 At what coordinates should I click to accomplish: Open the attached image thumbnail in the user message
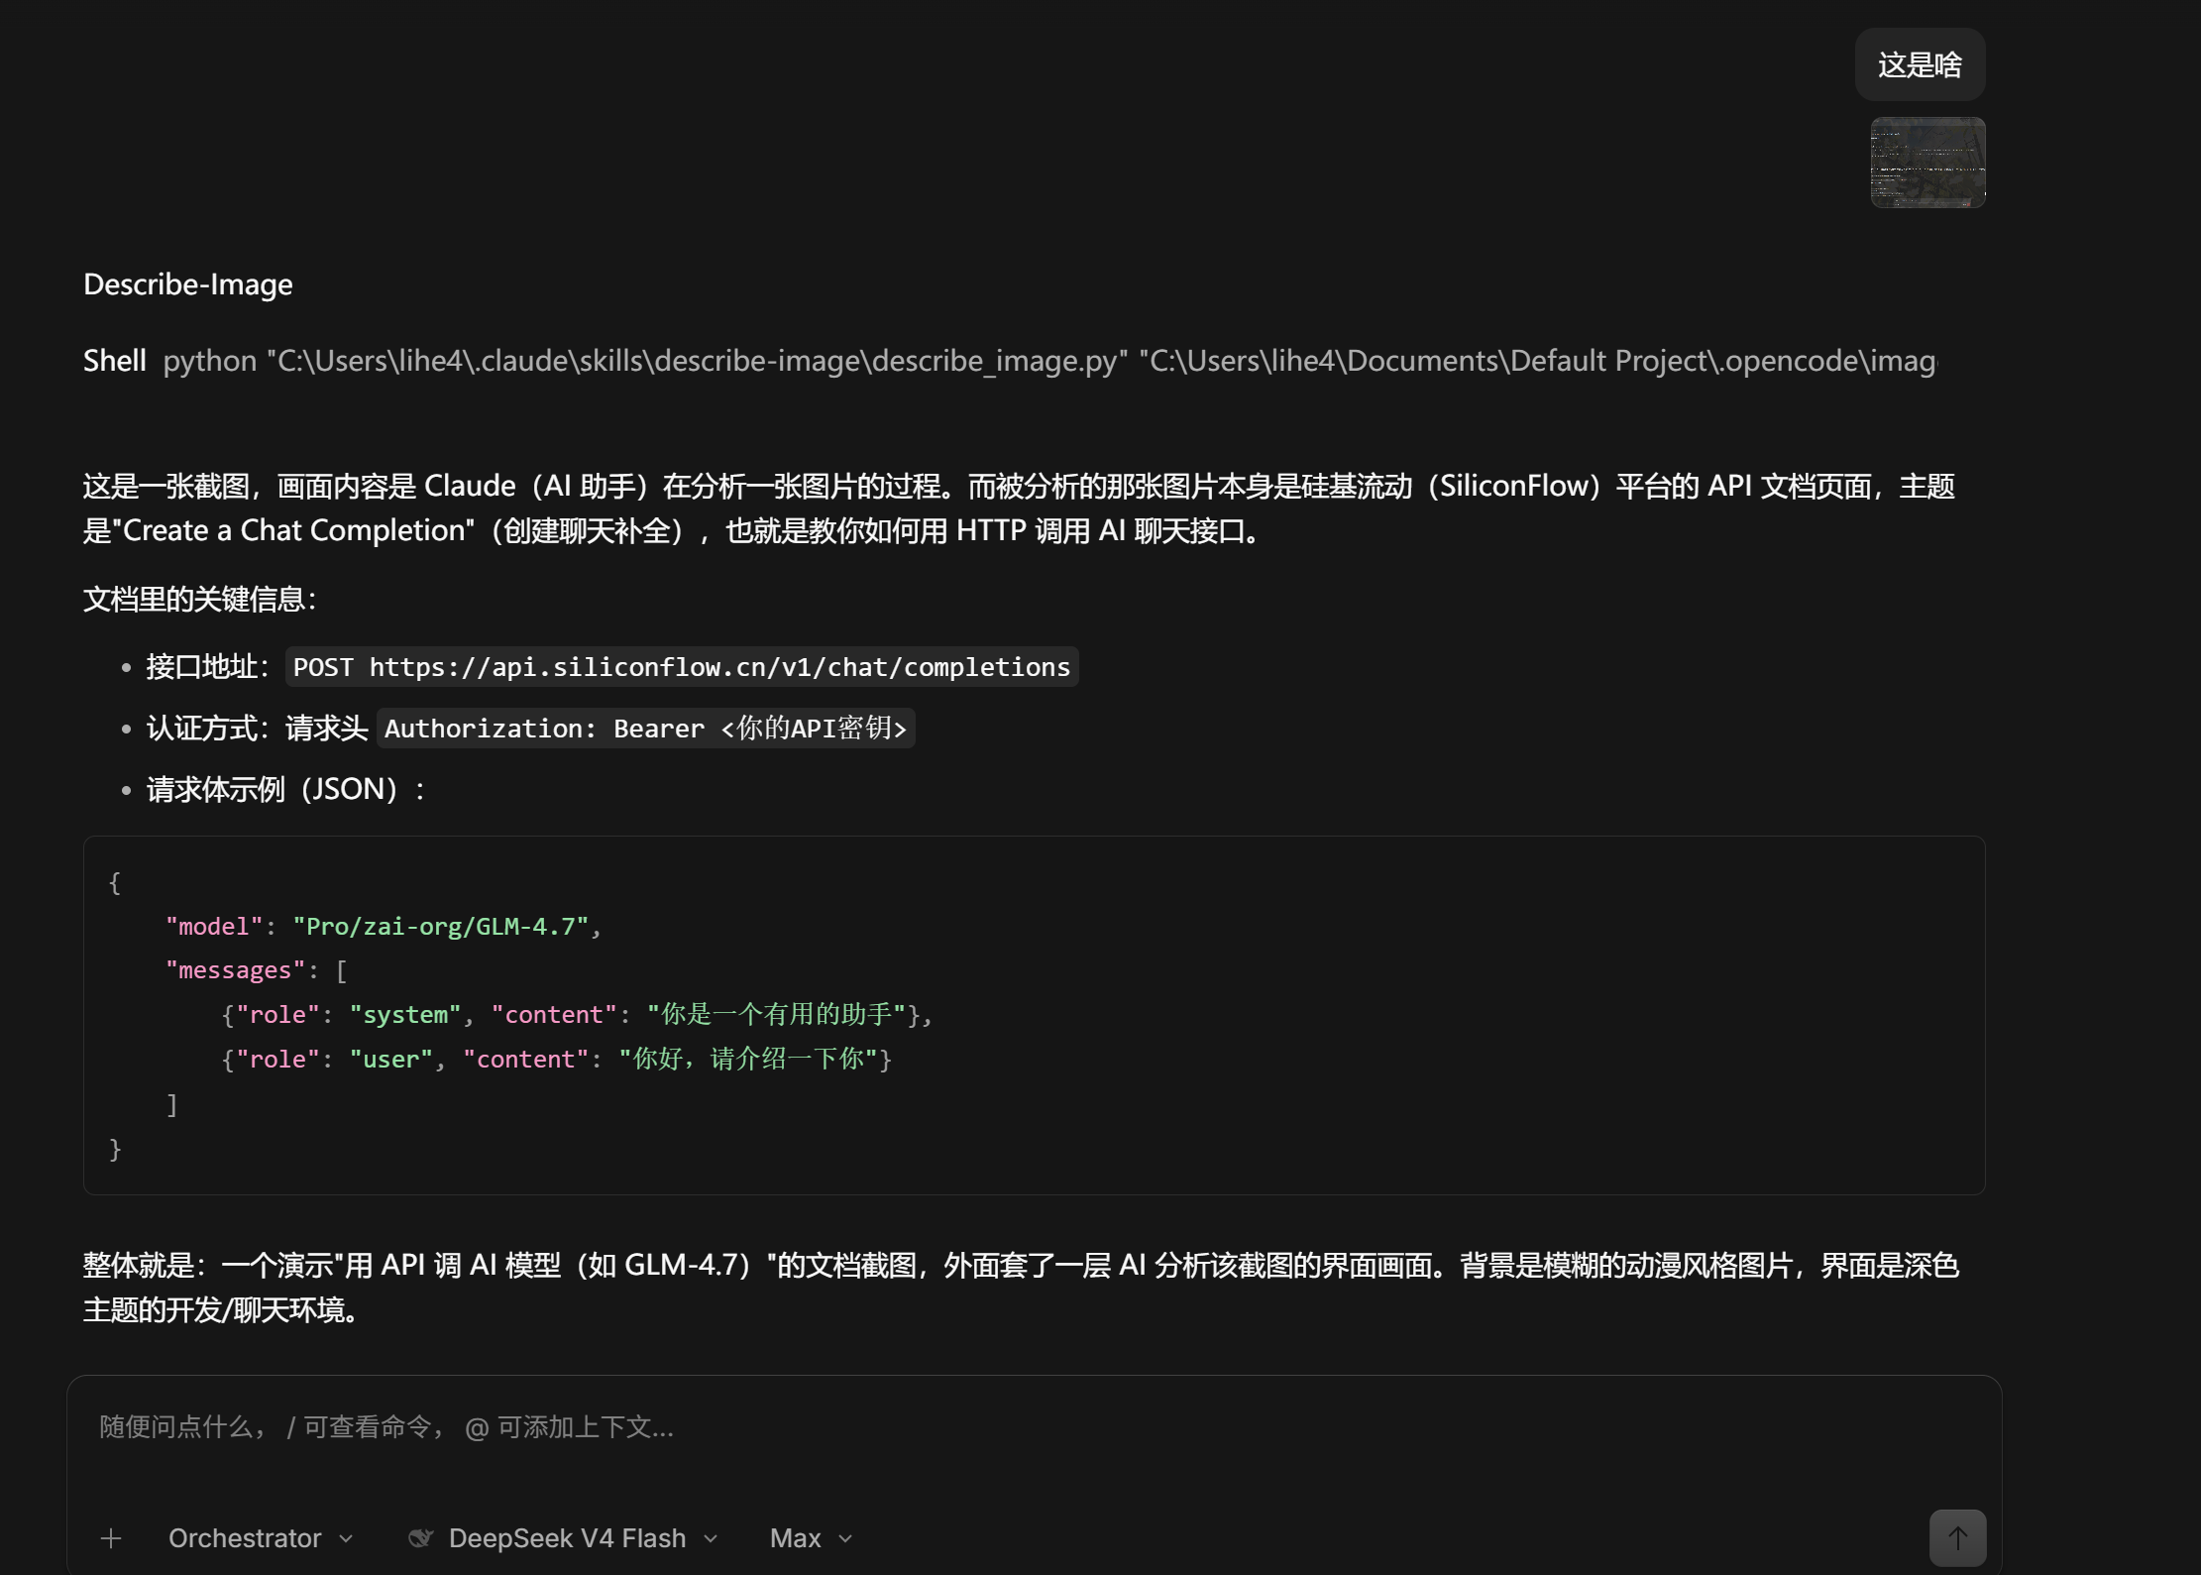click(1927, 163)
